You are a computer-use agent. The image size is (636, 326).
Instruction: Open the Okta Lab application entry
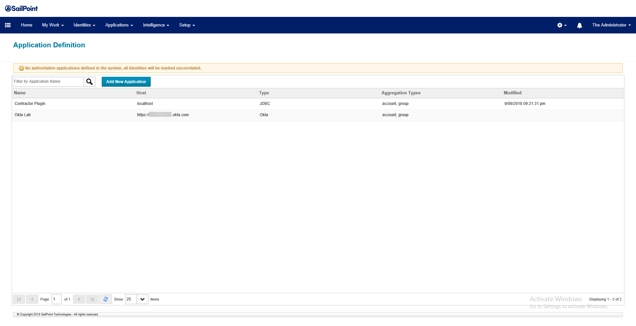(23, 115)
